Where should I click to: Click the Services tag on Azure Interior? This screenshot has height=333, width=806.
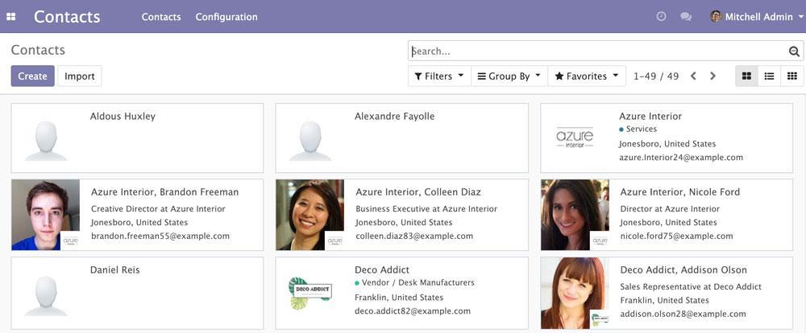[638, 129]
